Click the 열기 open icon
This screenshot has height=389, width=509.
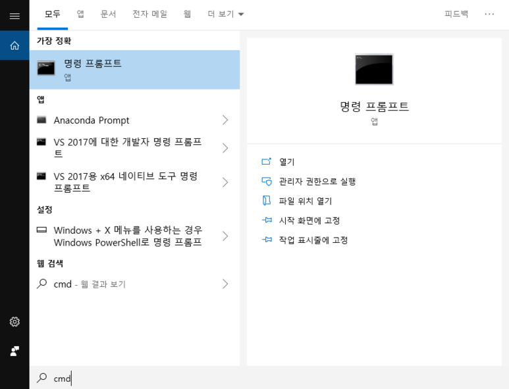click(x=267, y=161)
